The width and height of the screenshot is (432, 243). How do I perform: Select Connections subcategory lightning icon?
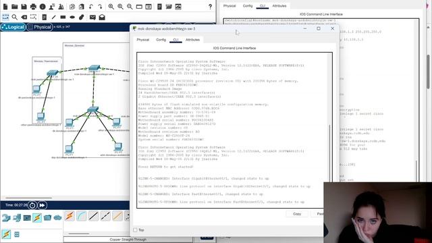[6, 234]
